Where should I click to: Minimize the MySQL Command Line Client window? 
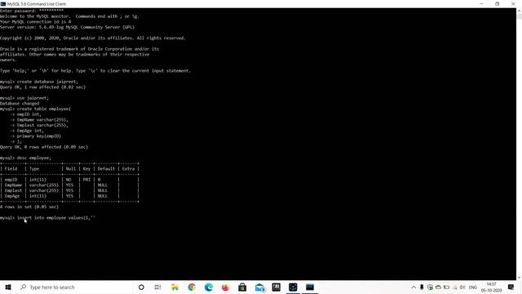[481, 3]
